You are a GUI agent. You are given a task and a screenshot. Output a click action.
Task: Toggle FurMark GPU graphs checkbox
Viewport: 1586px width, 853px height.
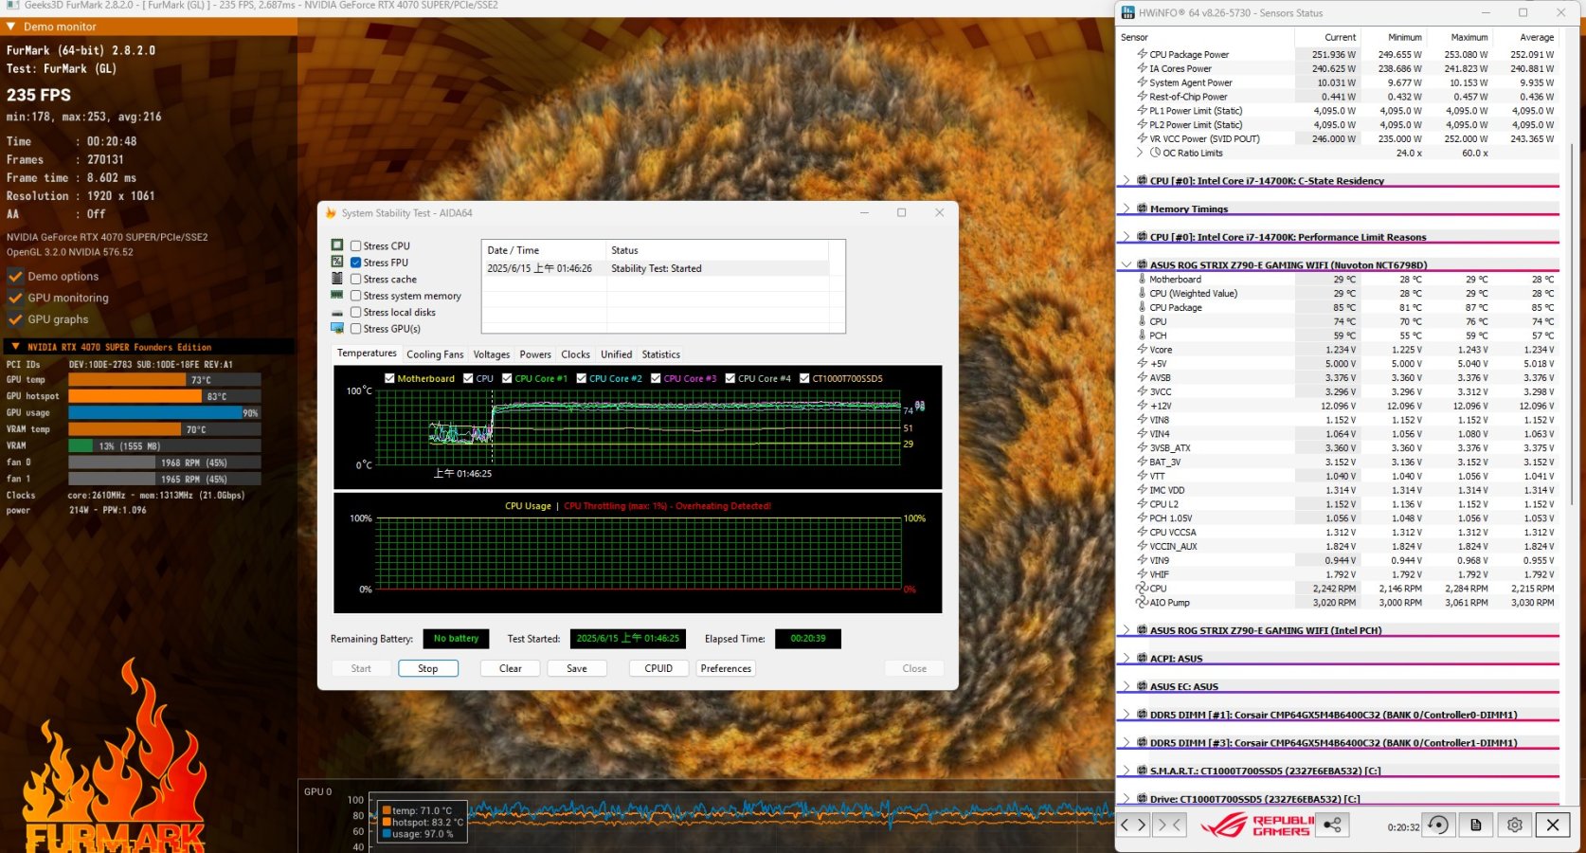tap(15, 319)
